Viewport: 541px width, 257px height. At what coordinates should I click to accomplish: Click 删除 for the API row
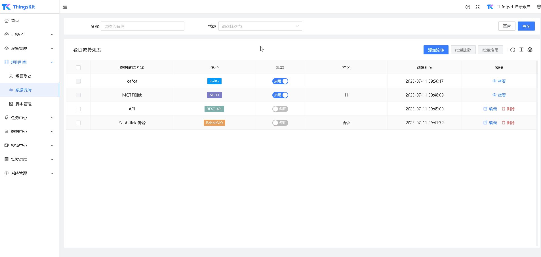(x=508, y=109)
